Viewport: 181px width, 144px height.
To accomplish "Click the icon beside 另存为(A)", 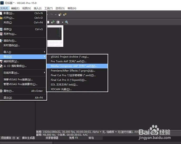I will click(x=1, y=34).
